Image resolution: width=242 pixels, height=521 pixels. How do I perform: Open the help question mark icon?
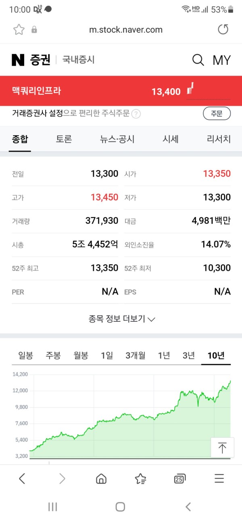[x=136, y=114]
